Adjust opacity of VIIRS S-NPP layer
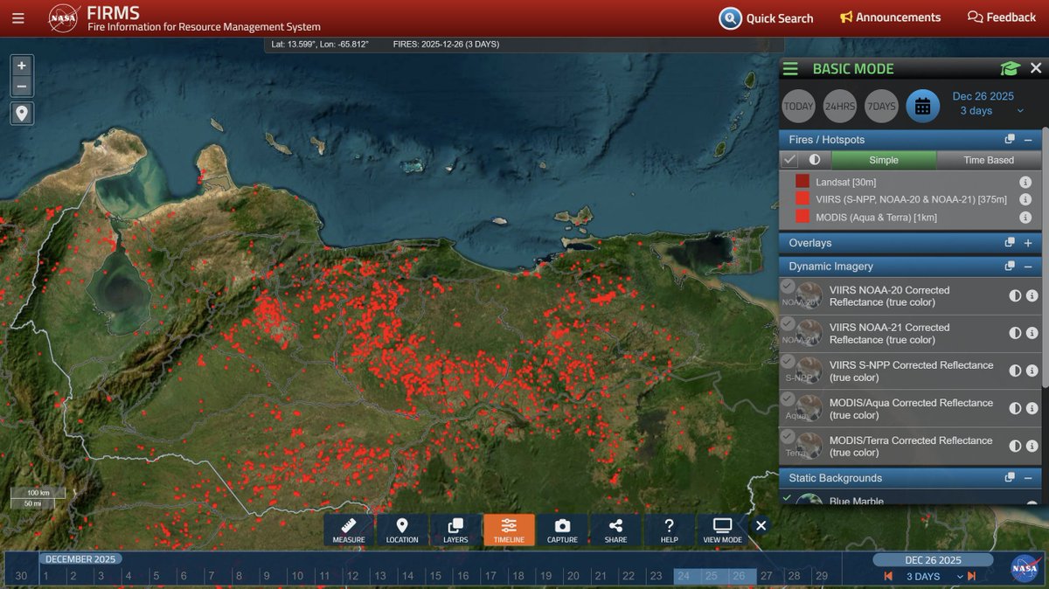 click(1015, 371)
